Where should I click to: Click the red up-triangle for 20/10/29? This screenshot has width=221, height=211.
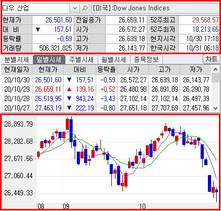(x=69, y=90)
